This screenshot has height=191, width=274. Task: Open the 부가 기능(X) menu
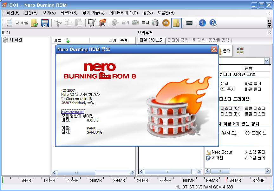pos(94,13)
